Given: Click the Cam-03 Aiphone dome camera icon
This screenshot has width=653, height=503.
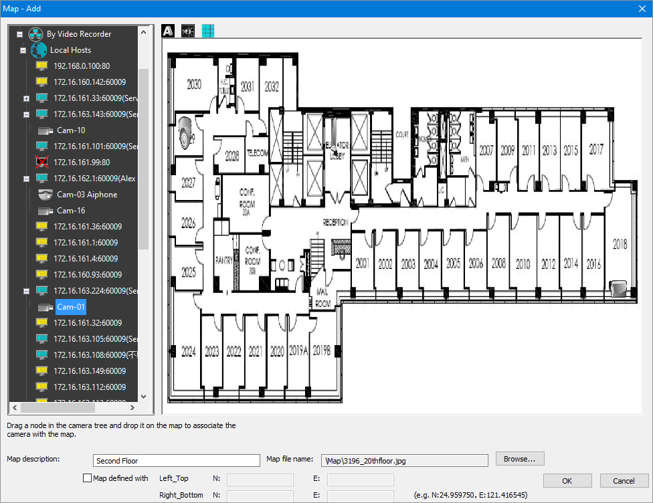Looking at the screenshot, I should [45, 195].
